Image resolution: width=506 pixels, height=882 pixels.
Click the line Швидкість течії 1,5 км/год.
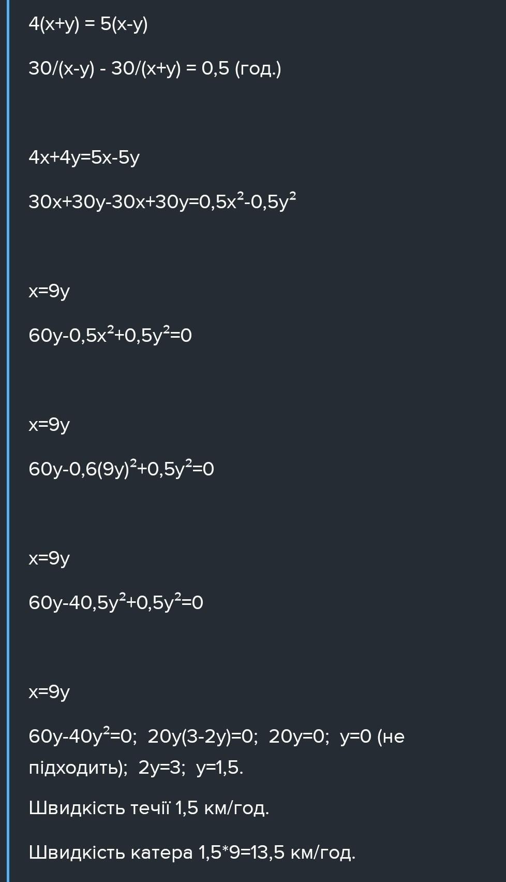pyautogui.click(x=149, y=808)
